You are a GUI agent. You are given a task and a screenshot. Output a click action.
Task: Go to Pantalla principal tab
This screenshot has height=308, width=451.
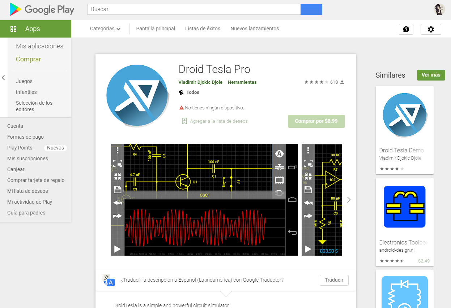156,29
